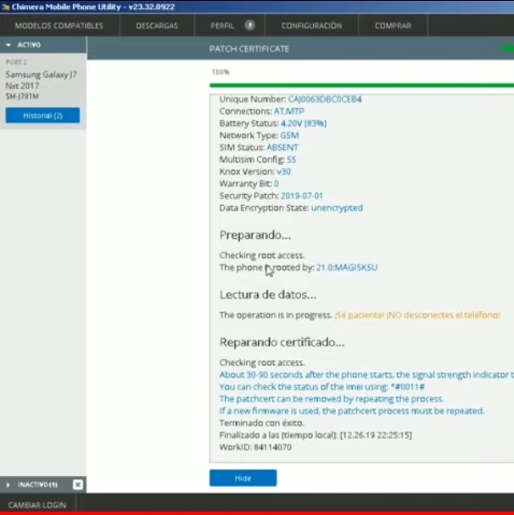Expand the Inactivo section arrow
The image size is (514, 515).
pyautogui.click(x=8, y=485)
